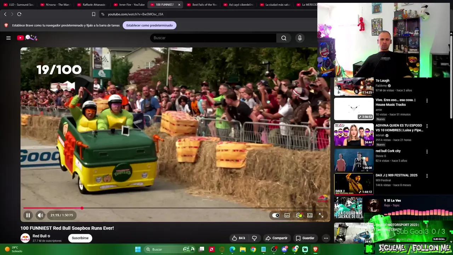Toggle the autoplay switch in player

(276, 215)
